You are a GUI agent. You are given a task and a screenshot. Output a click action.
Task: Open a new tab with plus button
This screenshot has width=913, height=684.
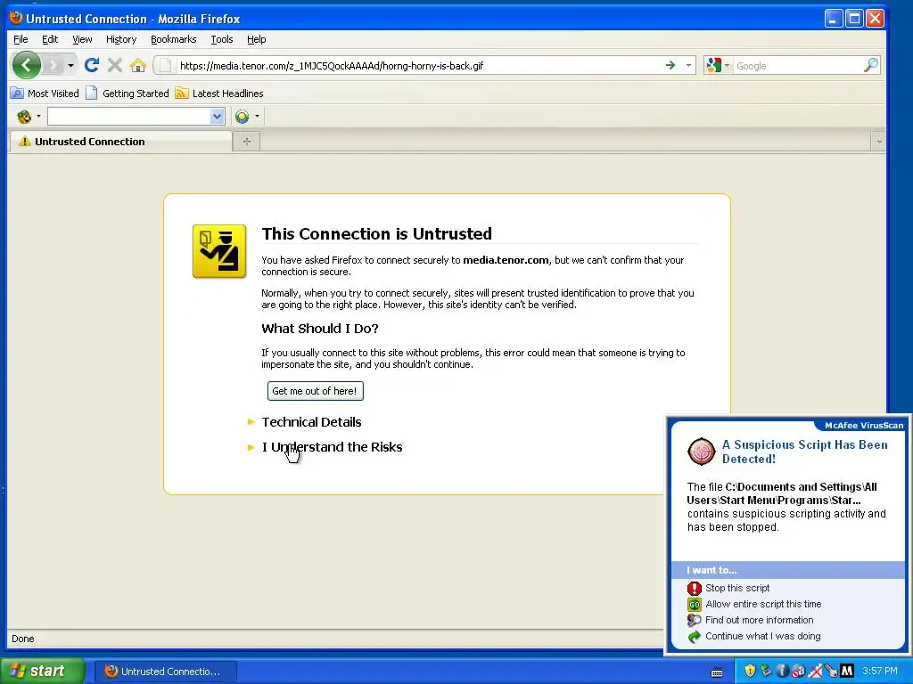(246, 142)
